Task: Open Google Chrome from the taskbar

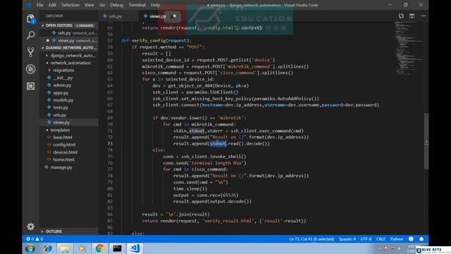Action: (100, 248)
